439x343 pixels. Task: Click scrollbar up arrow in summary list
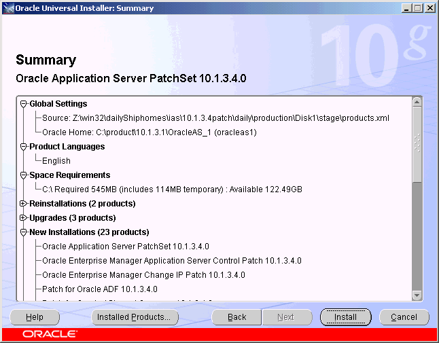coord(417,102)
